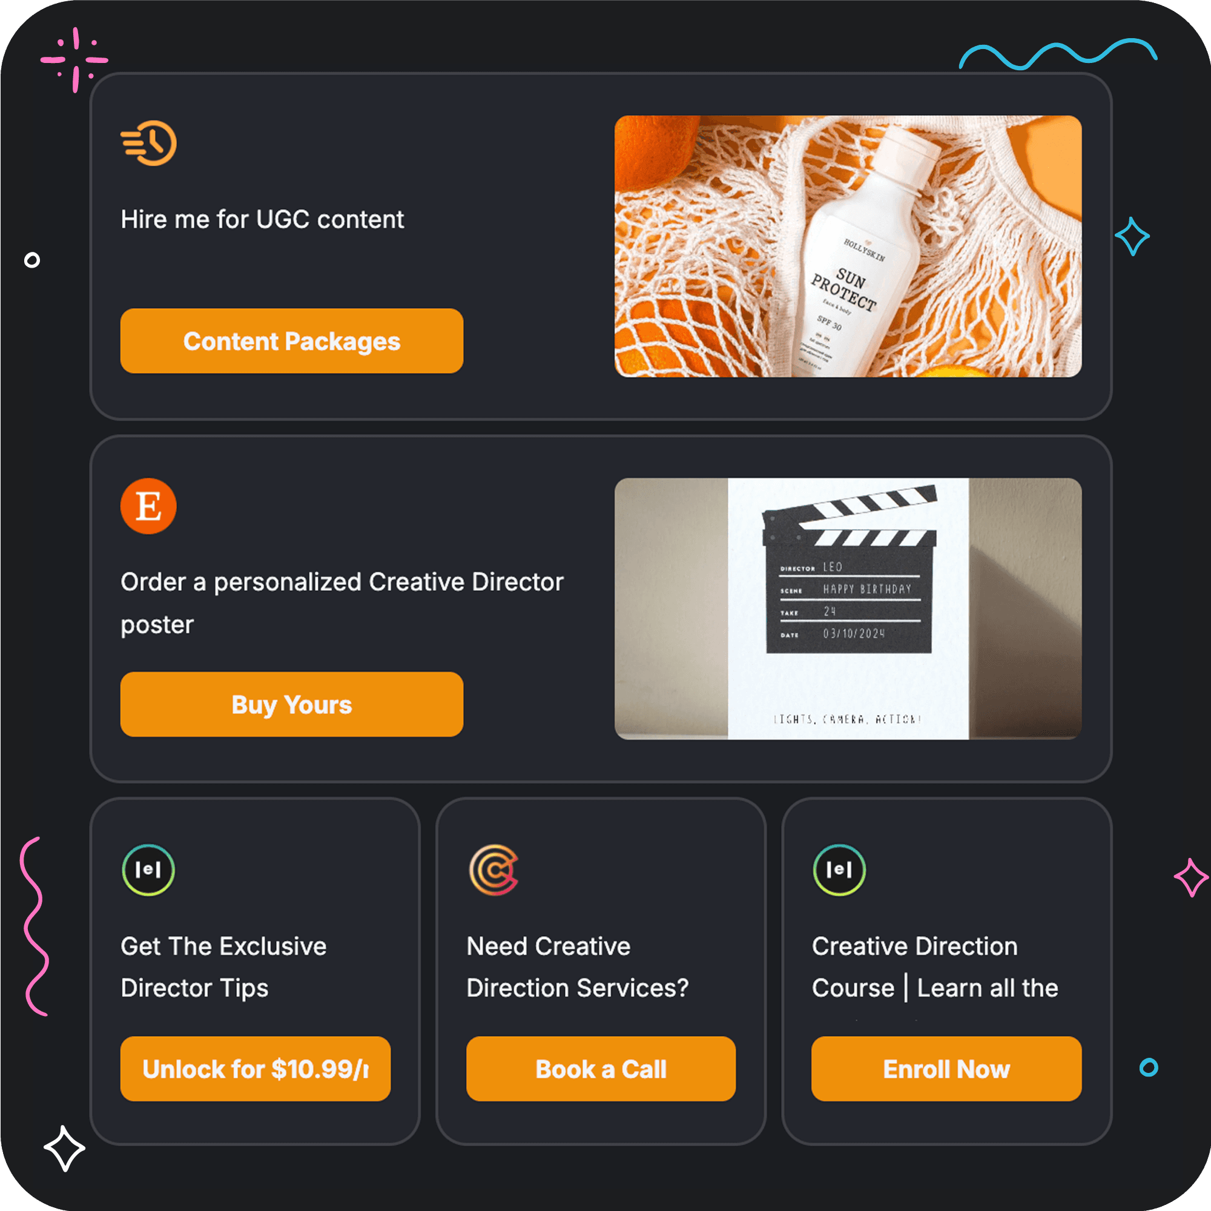1211x1211 pixels.
Task: Click the Enroll Now button
Action: [x=946, y=1069]
